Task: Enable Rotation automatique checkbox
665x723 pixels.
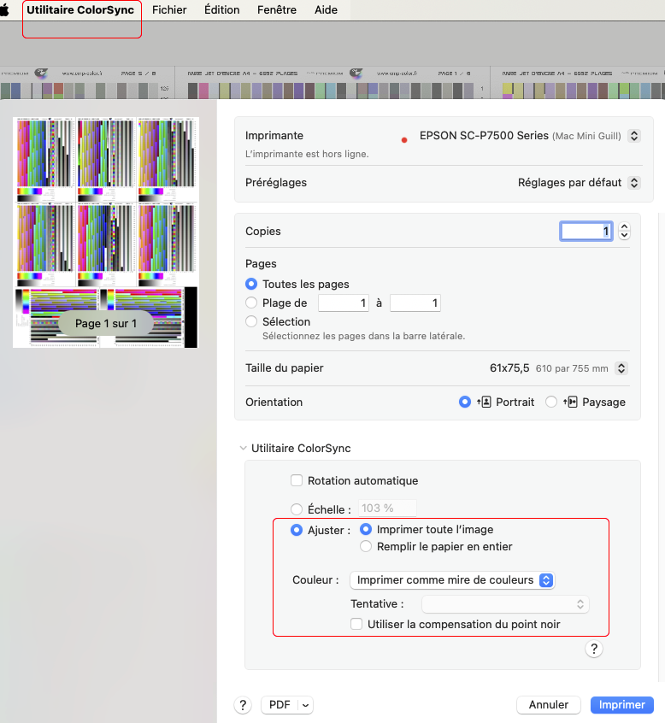Action: (x=297, y=481)
